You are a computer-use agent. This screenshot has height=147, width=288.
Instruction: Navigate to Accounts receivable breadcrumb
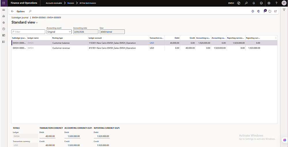[54, 3]
